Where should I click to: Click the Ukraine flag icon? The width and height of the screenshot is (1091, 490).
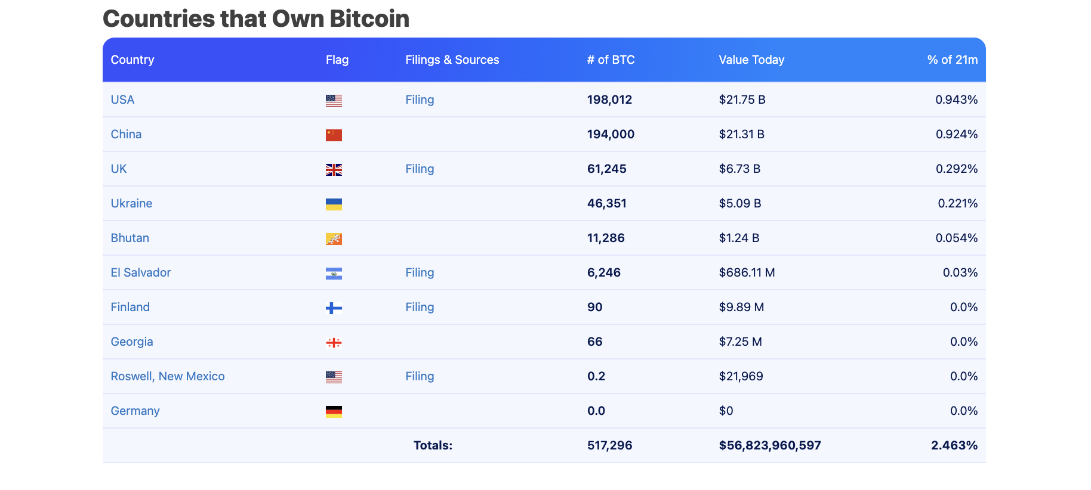[x=334, y=204]
